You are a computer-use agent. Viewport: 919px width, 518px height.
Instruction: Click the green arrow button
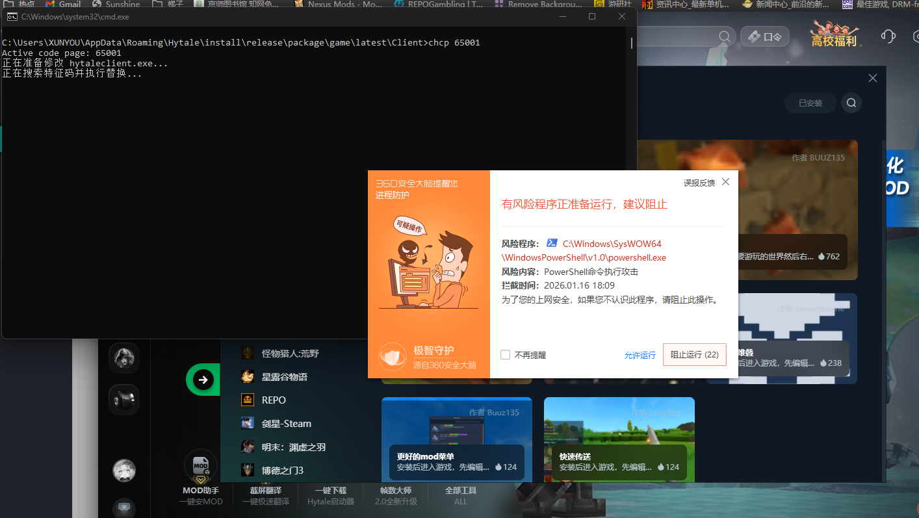tap(203, 380)
